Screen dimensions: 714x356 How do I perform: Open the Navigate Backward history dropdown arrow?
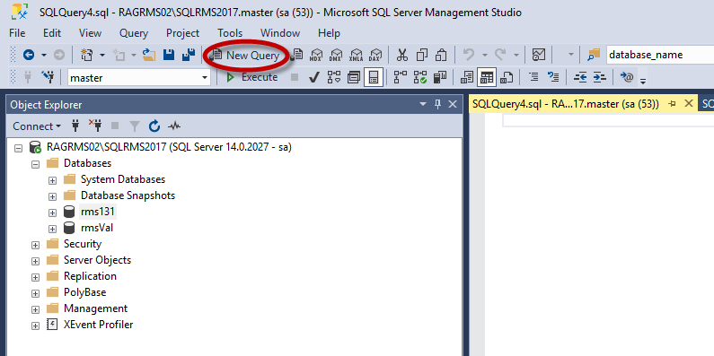44,56
